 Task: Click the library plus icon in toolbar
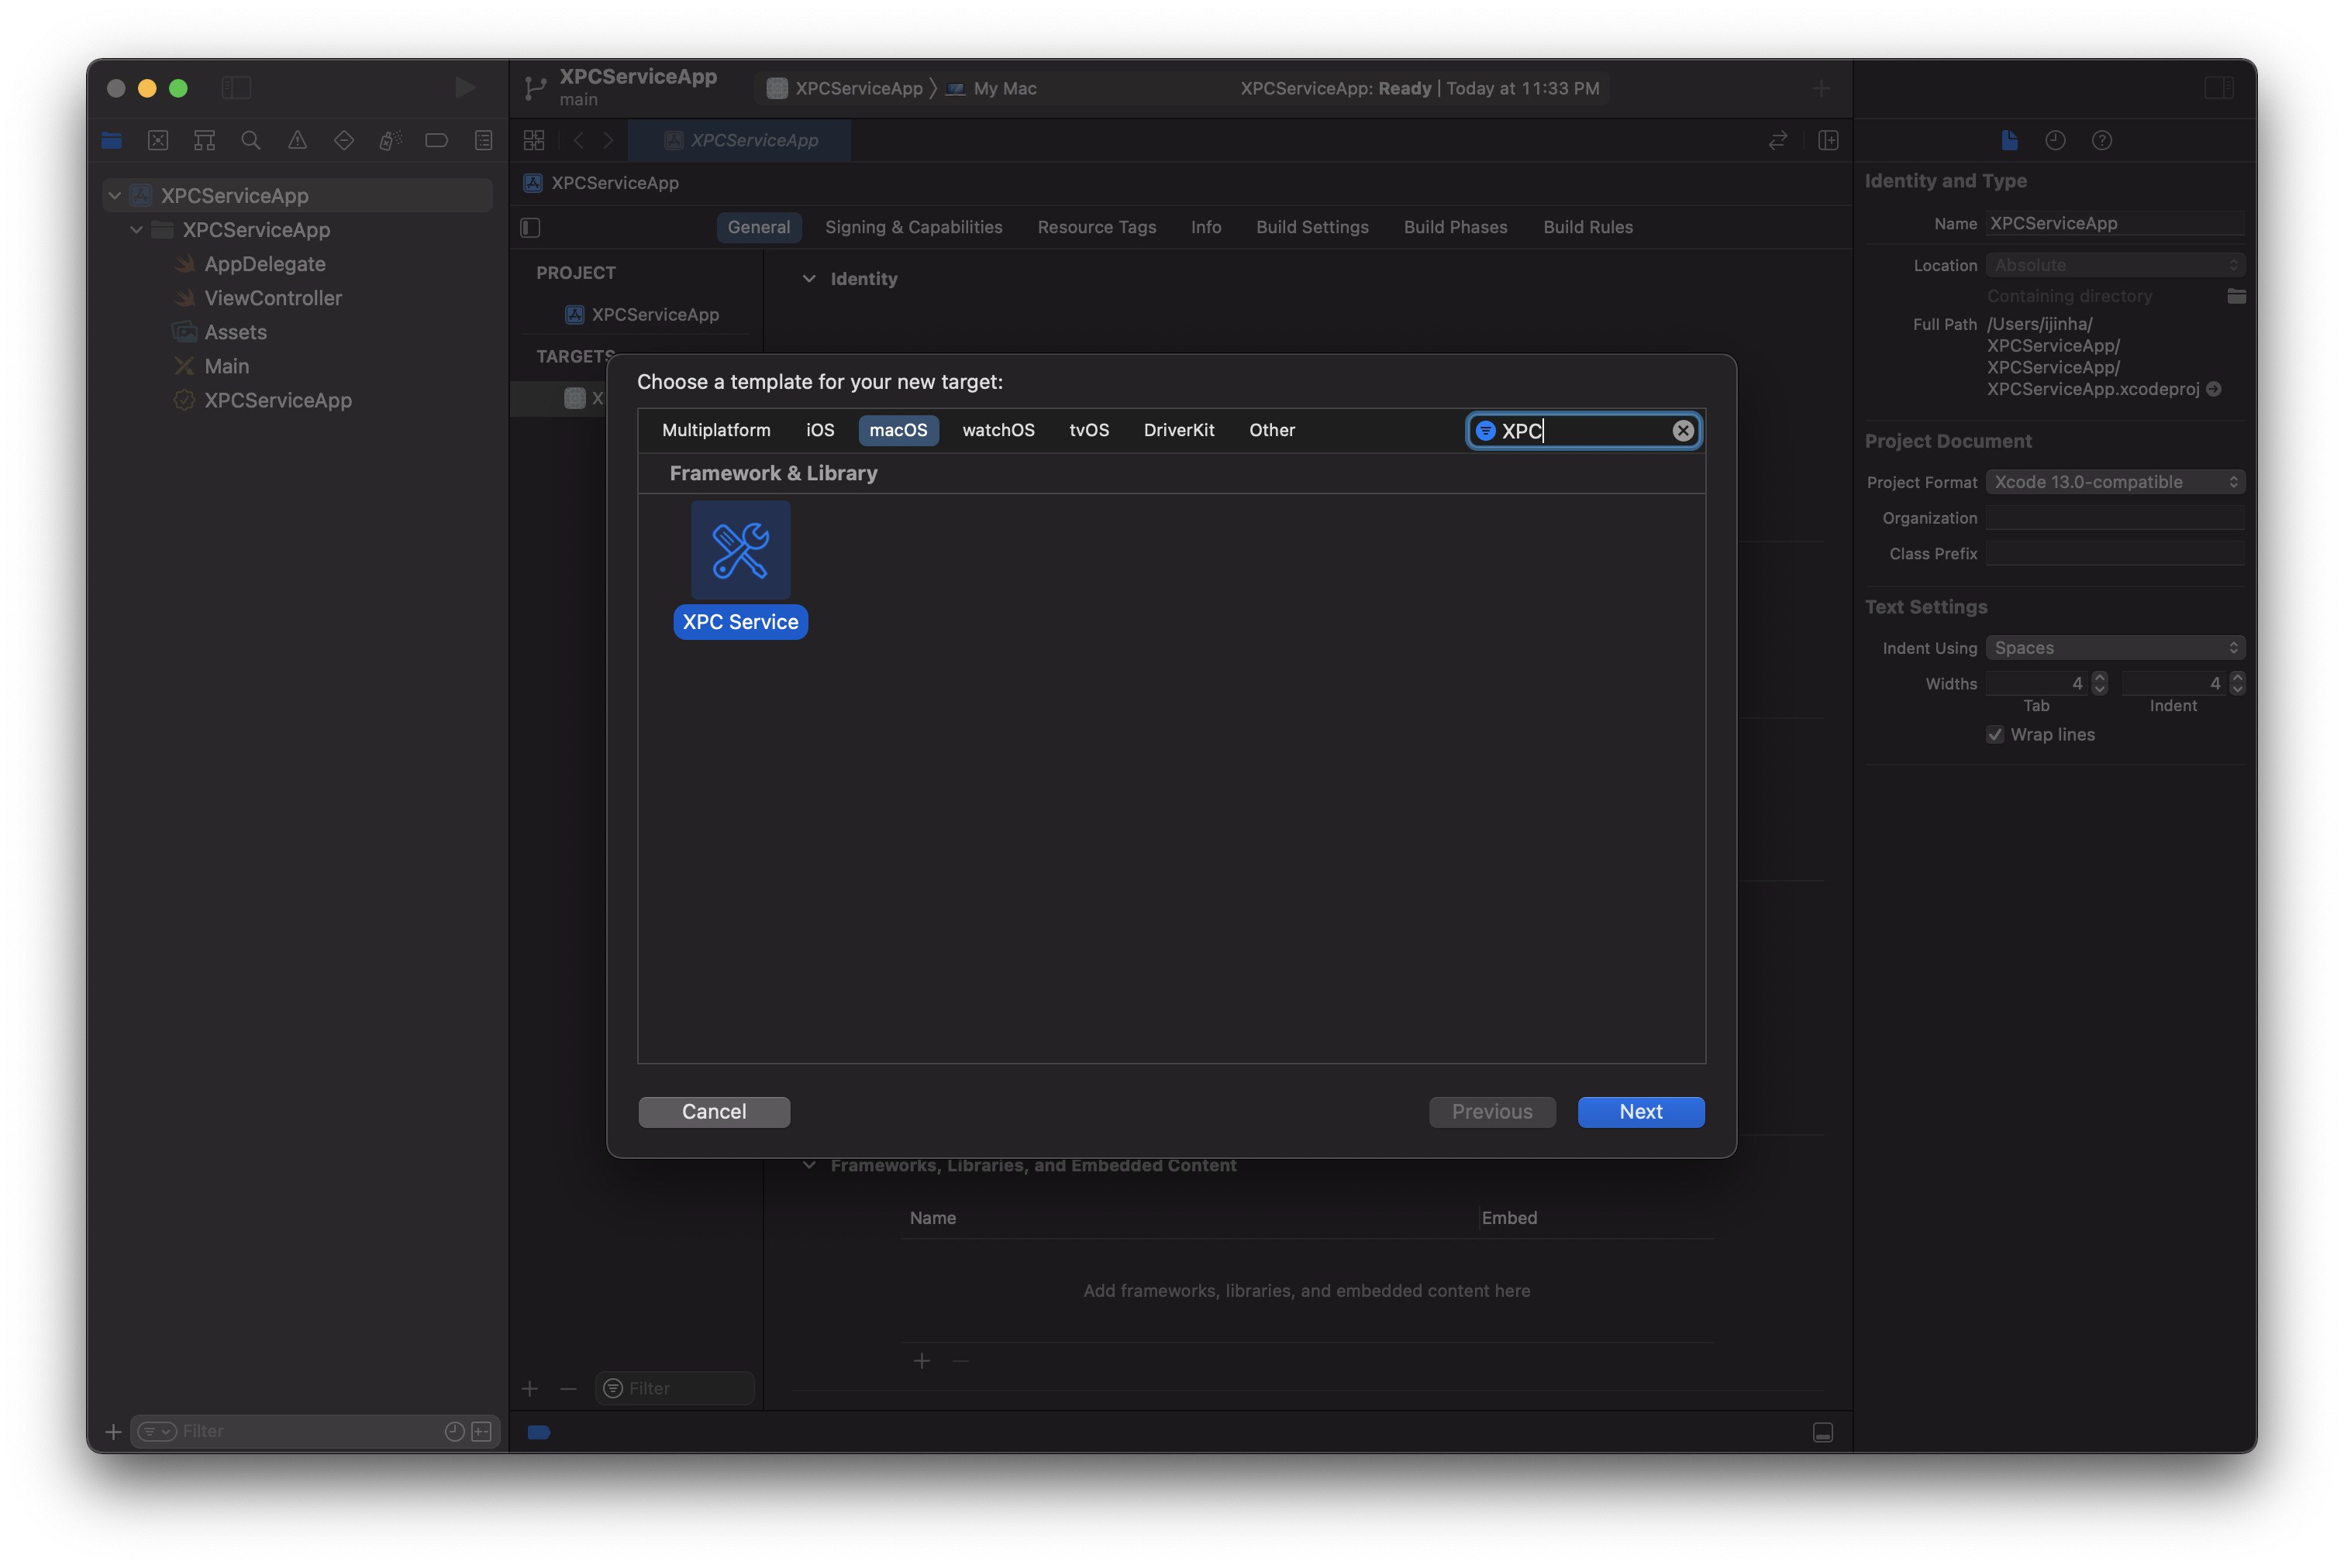[x=1821, y=89]
